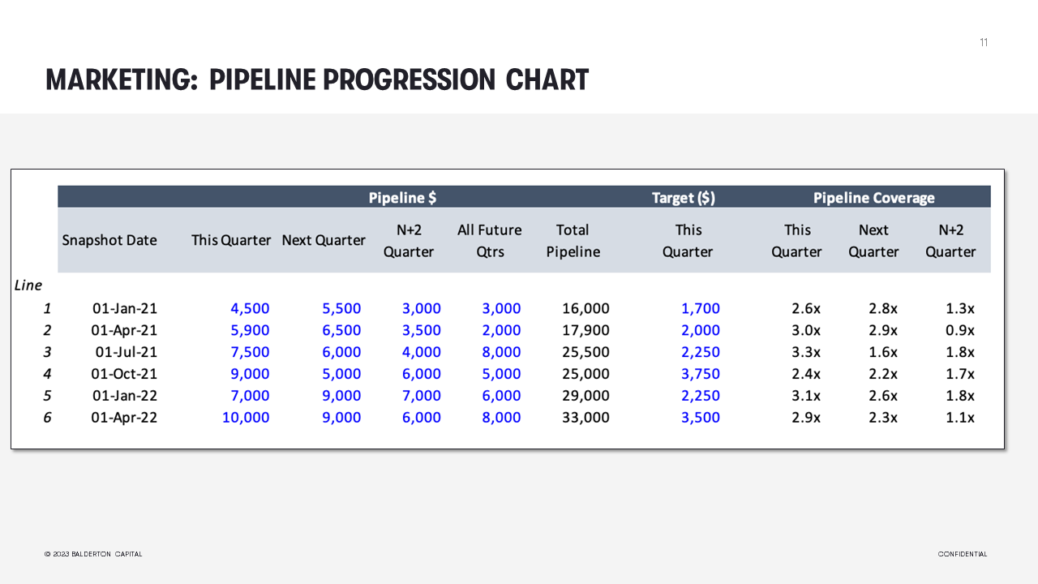Click line number 6 in the table
Image resolution: width=1038 pixels, height=584 pixels.
click(47, 417)
